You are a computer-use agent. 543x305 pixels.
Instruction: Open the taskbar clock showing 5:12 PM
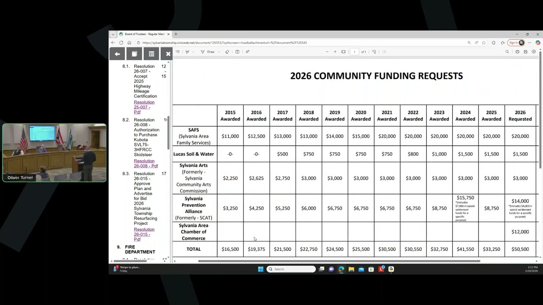532,269
